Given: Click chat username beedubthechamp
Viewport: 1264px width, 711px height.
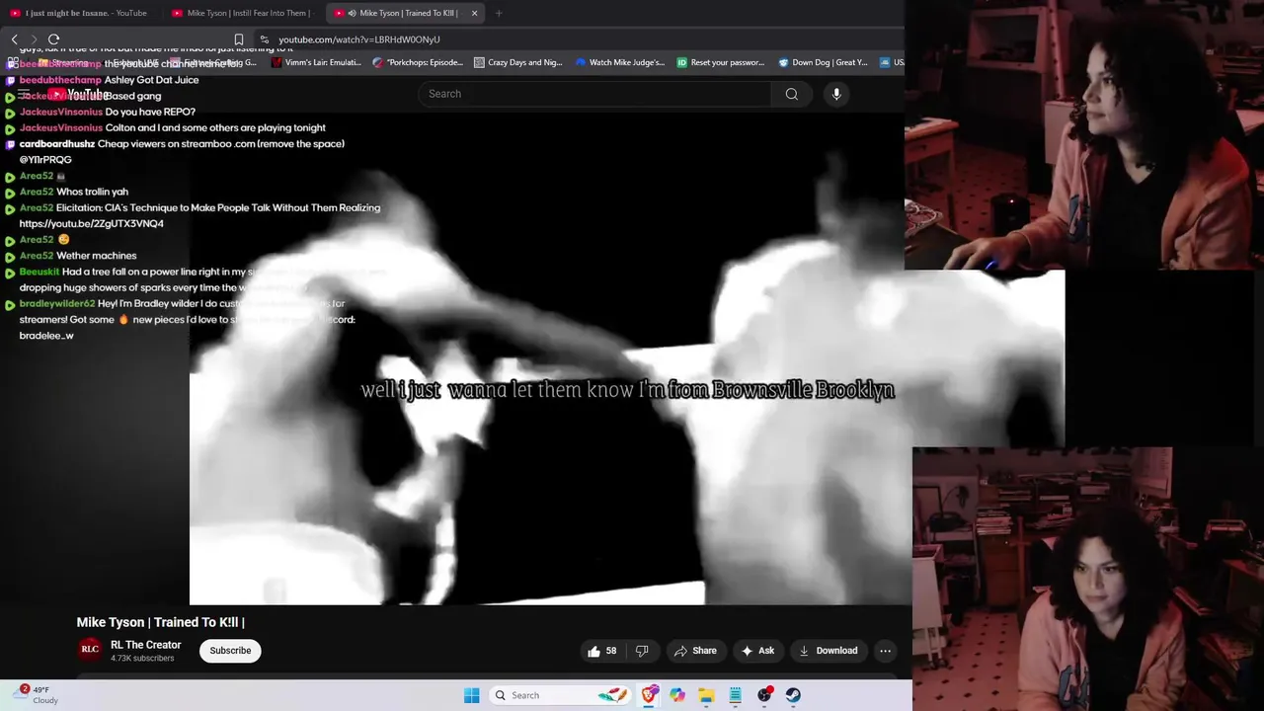Looking at the screenshot, I should point(60,80).
